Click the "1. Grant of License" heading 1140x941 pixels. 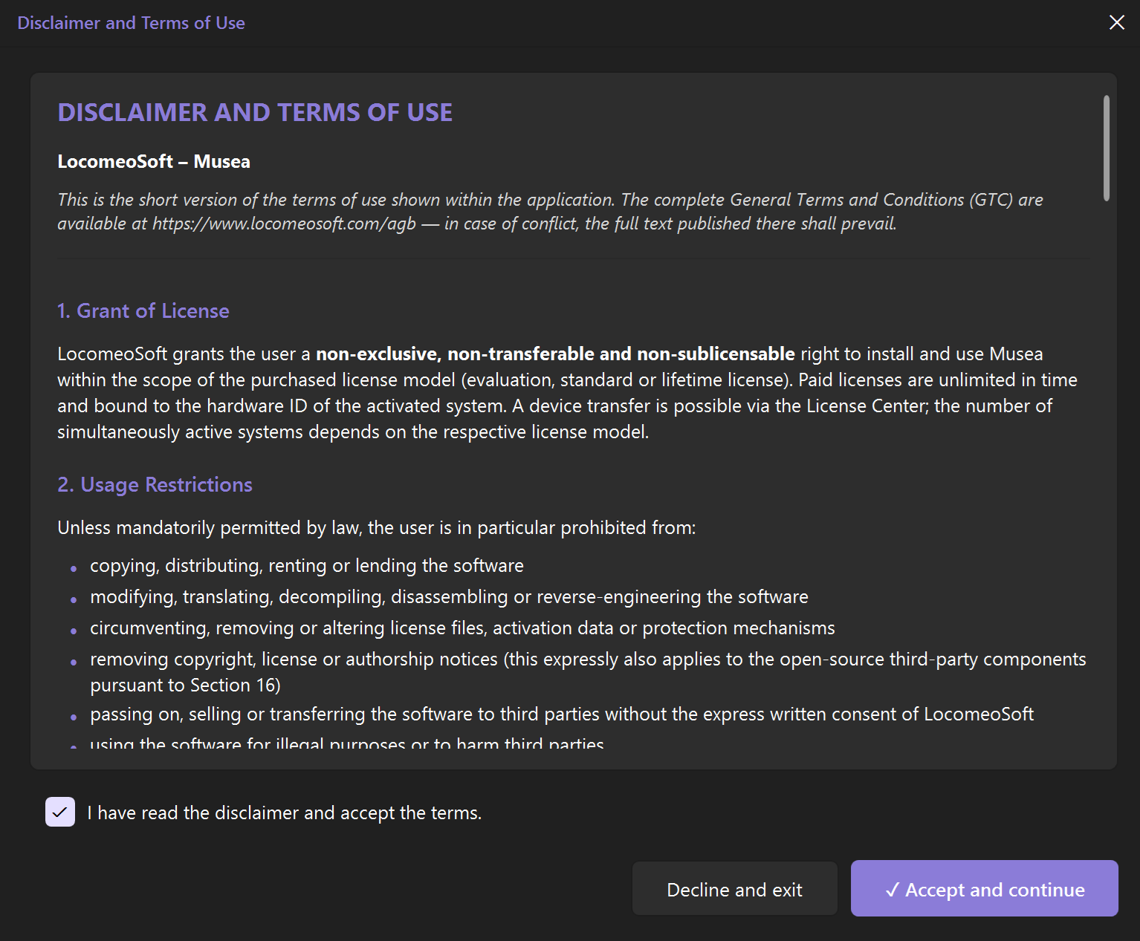(x=143, y=310)
